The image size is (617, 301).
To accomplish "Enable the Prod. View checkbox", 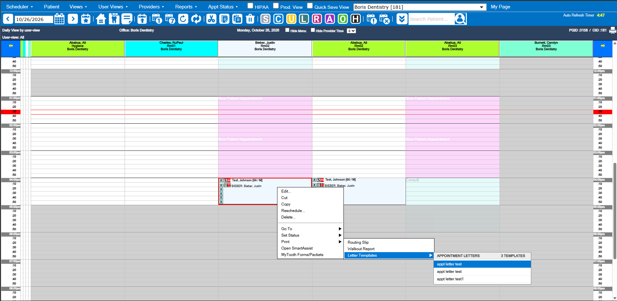I will click(x=276, y=6).
